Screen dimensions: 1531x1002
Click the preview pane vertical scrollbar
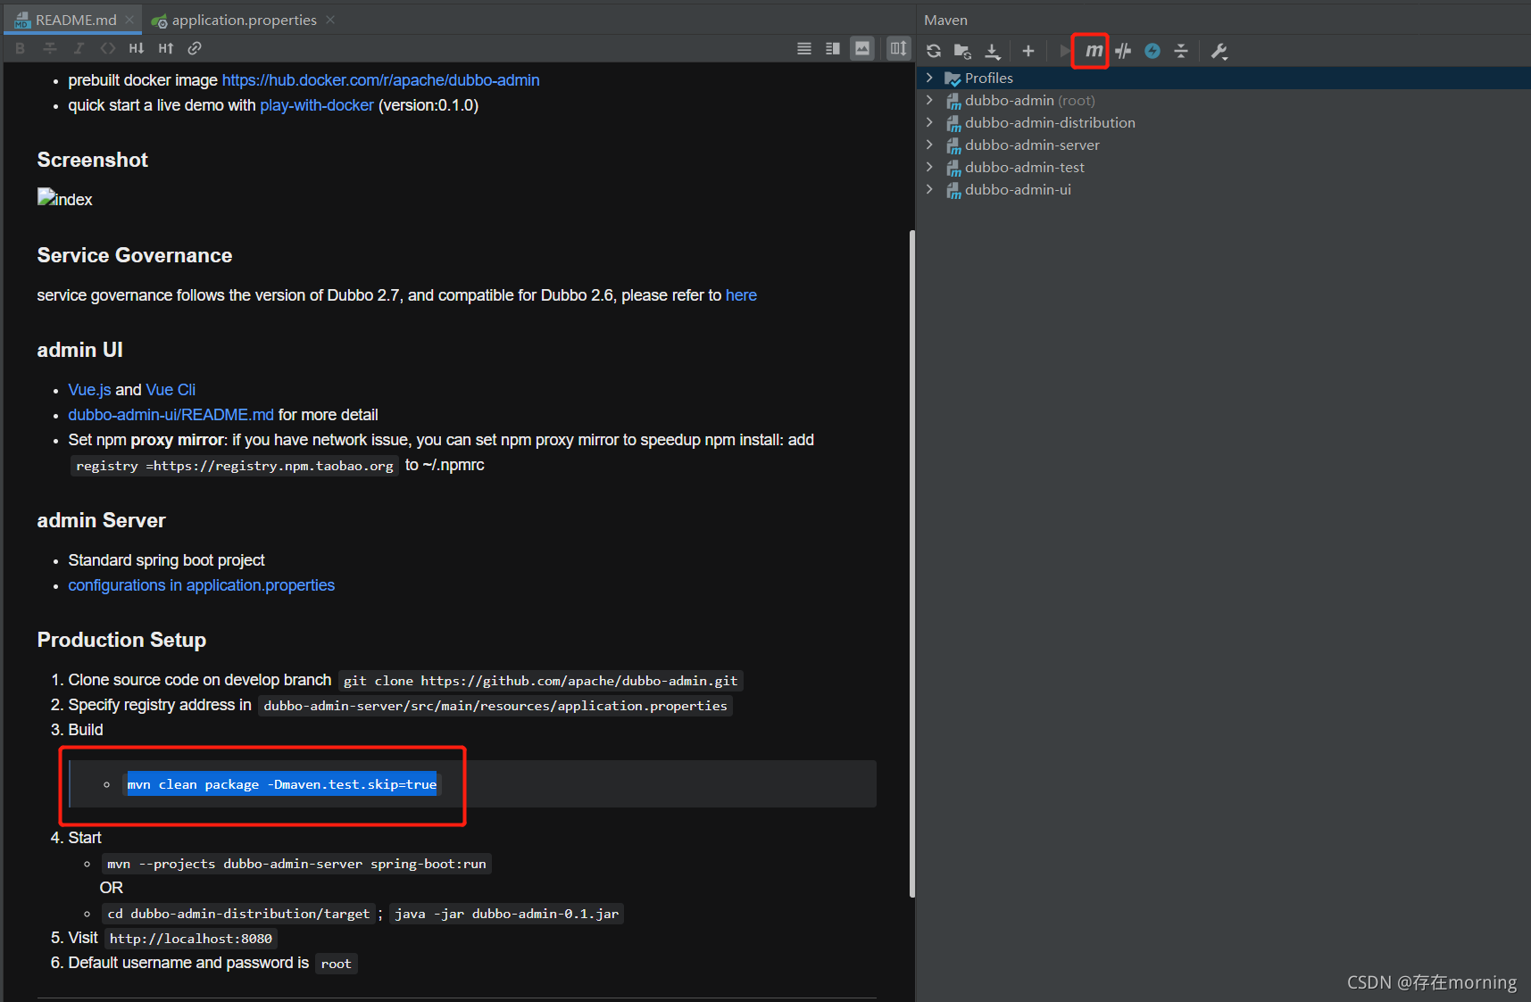911,563
